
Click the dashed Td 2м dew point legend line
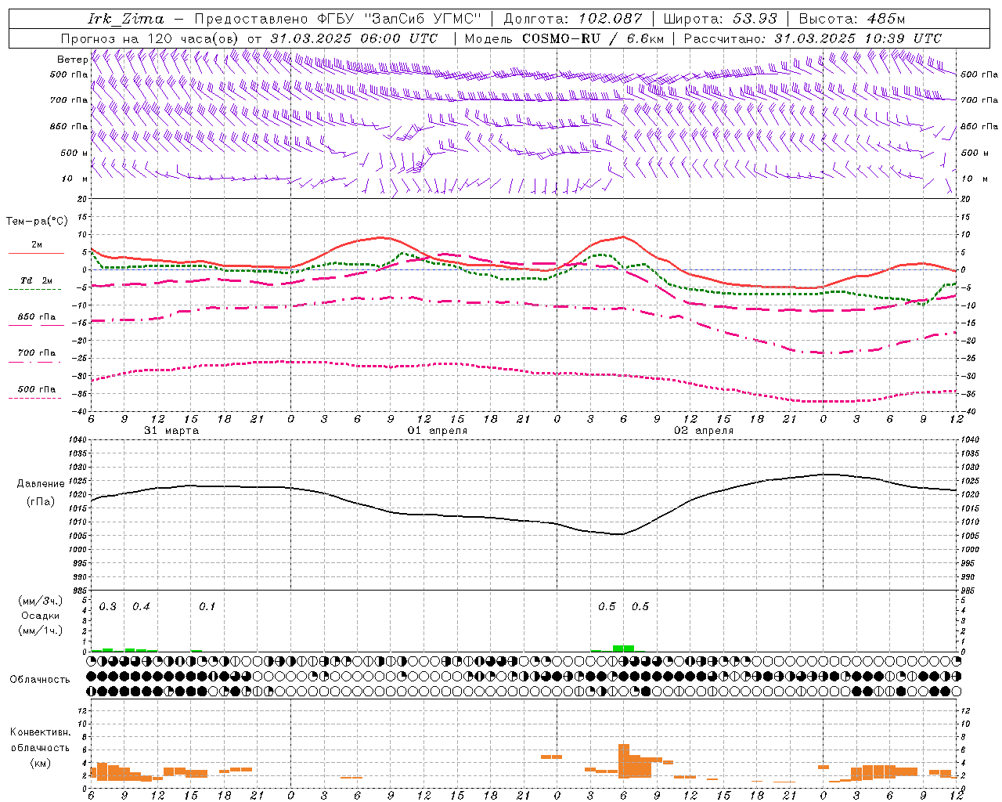click(x=34, y=289)
